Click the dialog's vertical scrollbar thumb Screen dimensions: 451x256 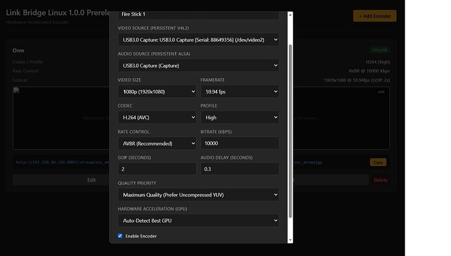coord(290,131)
